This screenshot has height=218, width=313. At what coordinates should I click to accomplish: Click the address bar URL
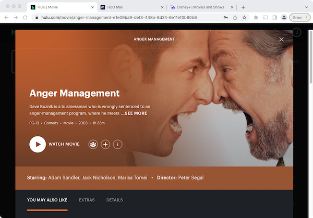point(119,18)
